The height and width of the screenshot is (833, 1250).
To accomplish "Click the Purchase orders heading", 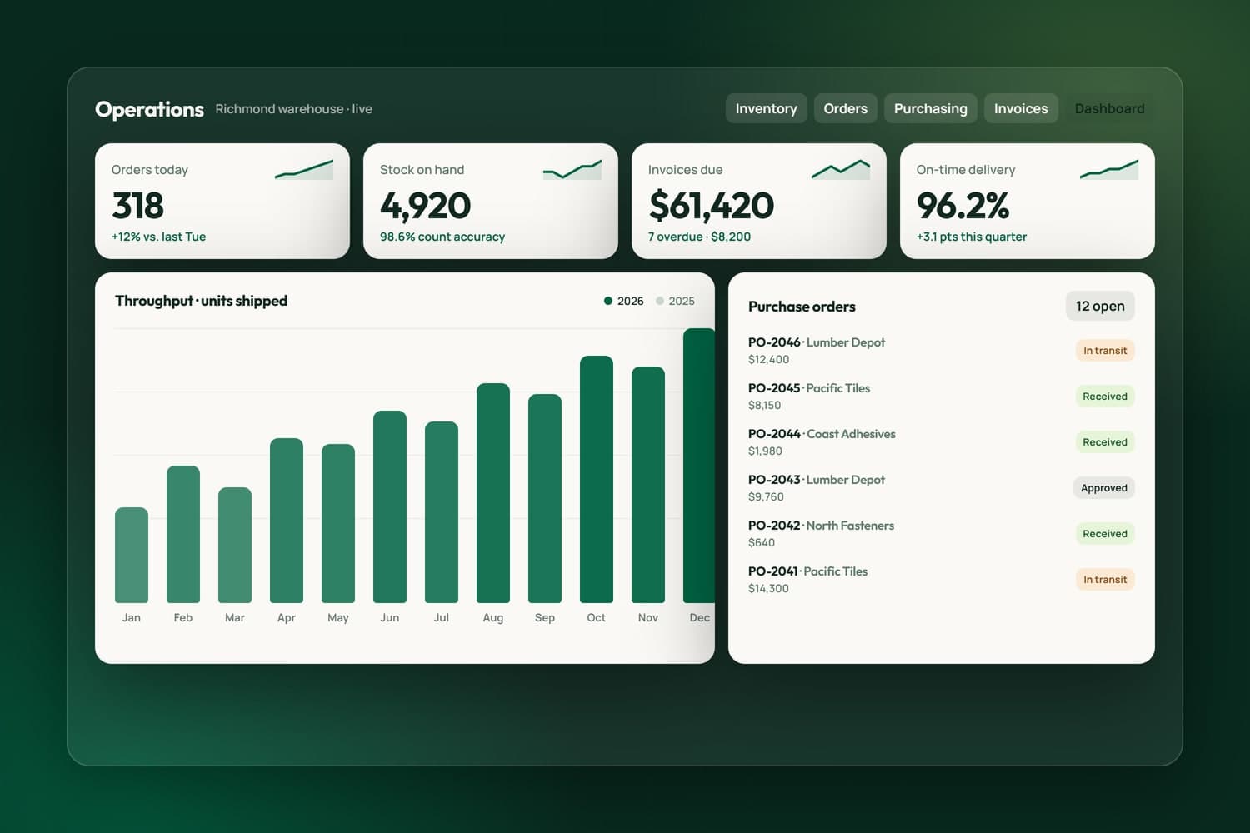I will click(802, 307).
